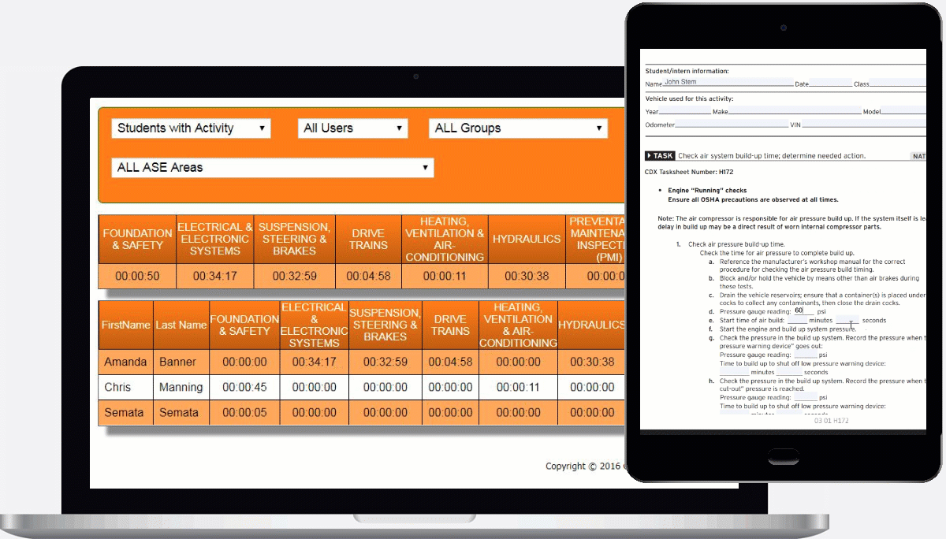The height and width of the screenshot is (539, 946).
Task: Click Semata in the FirstName column
Action: (125, 412)
